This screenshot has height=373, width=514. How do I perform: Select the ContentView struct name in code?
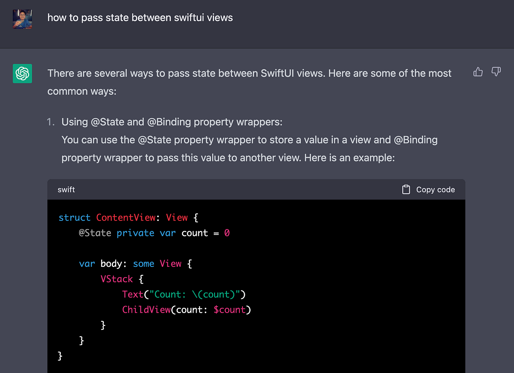pyautogui.click(x=126, y=218)
